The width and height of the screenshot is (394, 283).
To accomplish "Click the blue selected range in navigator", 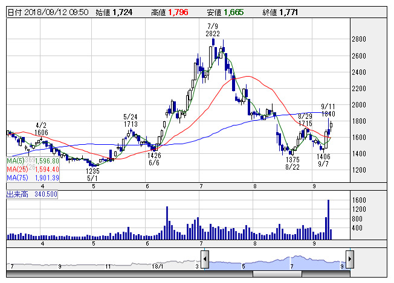I will pos(277,261).
